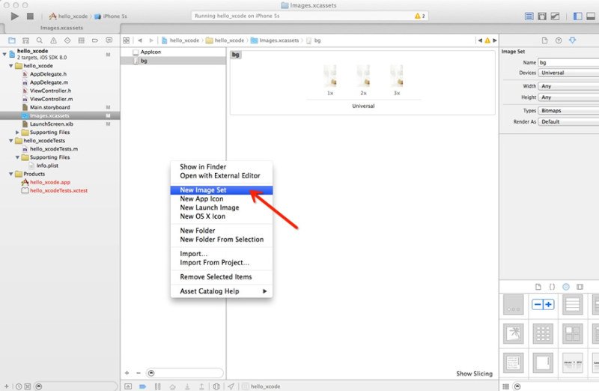Open the debug navigator

tap(81, 40)
